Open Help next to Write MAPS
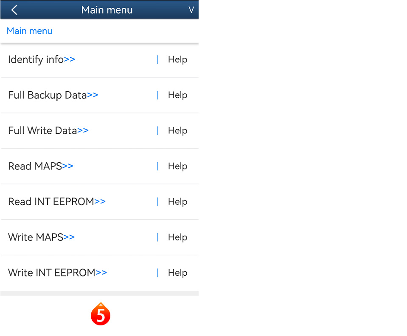This screenshot has height=336, width=407. (177, 237)
